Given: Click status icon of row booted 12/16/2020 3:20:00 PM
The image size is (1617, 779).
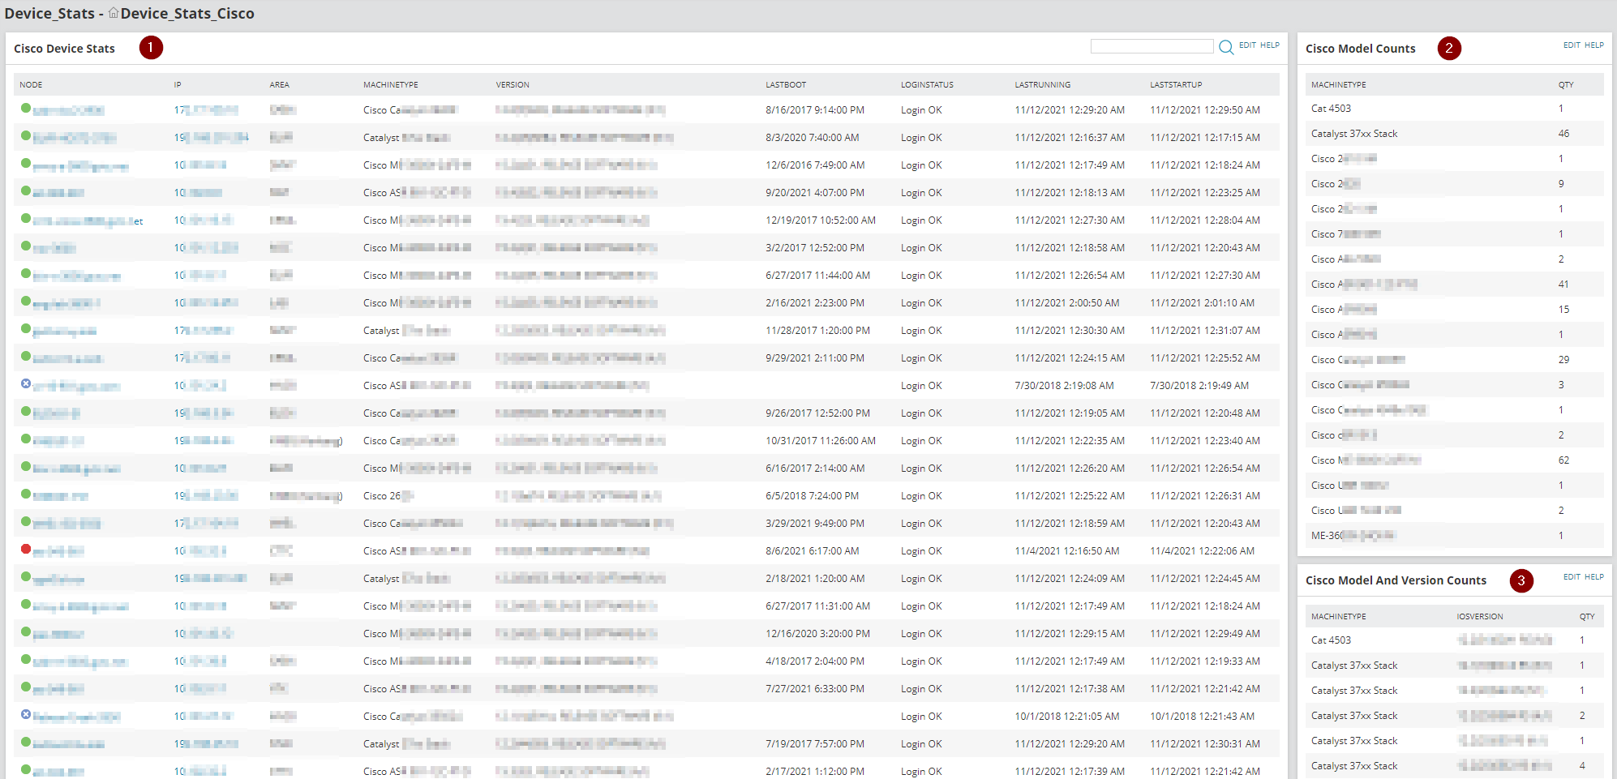Looking at the screenshot, I should pyautogui.click(x=26, y=631).
